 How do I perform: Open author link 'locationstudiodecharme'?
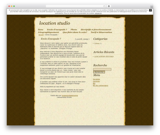coord(70,95)
